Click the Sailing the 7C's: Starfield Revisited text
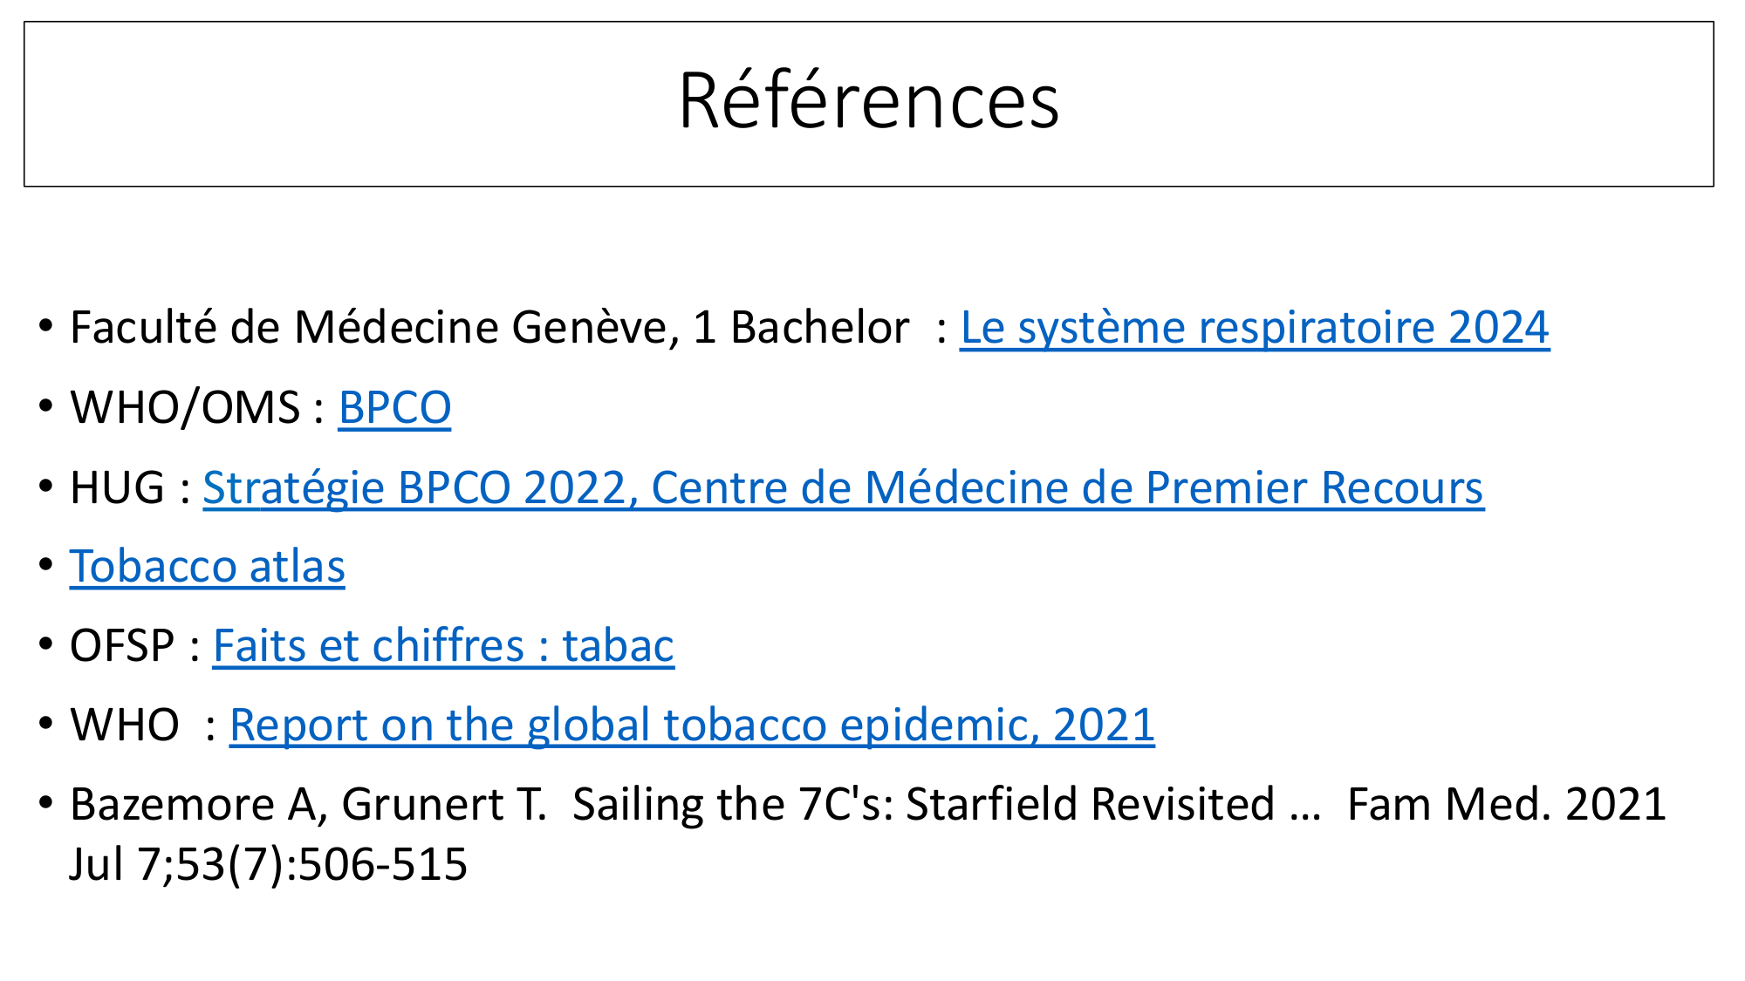The height and width of the screenshot is (981, 1745). [925, 805]
